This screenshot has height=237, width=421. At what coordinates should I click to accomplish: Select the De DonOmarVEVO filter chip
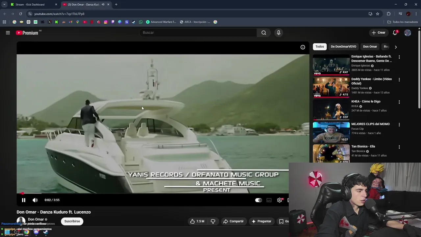click(x=343, y=47)
